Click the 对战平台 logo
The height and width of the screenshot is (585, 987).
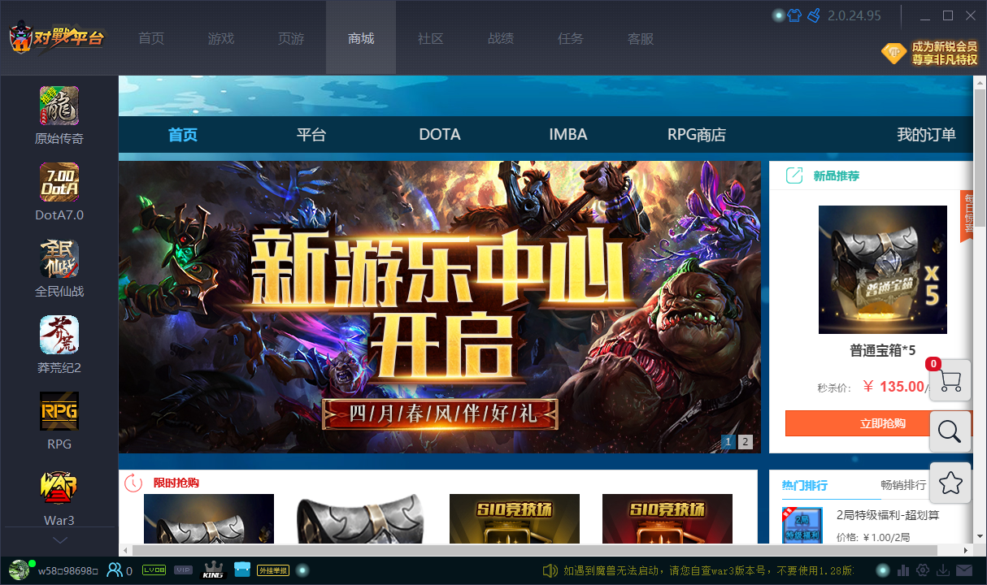(57, 37)
